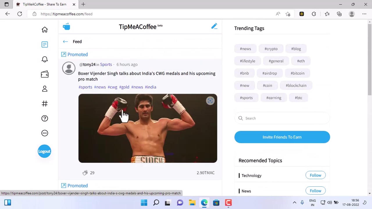The height and width of the screenshot is (209, 372).
Task: Open a new browser tab
Action: click(x=83, y=4)
